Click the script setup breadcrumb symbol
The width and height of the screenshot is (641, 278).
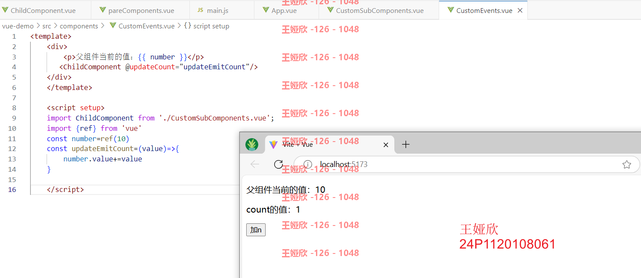tap(211, 26)
